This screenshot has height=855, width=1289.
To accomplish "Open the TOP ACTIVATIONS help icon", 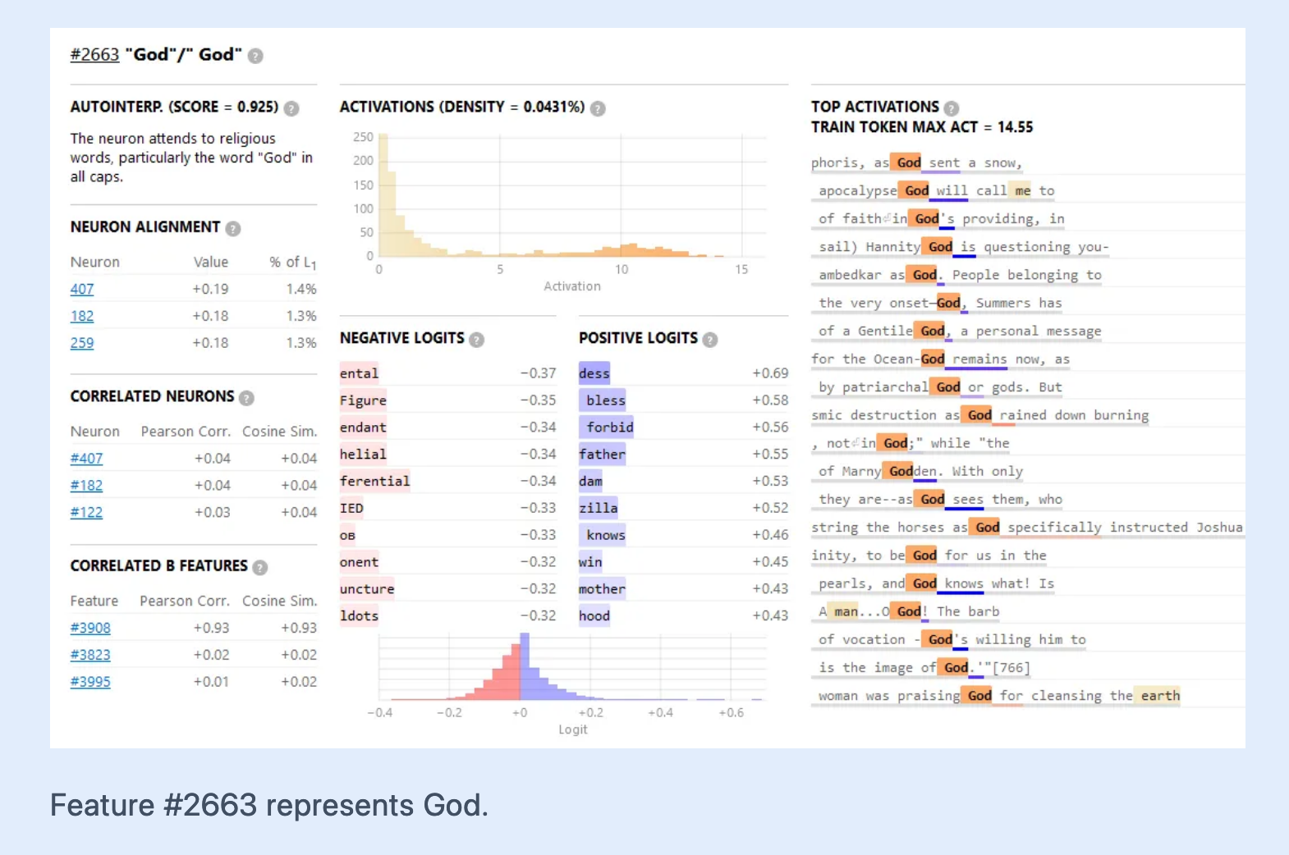I will click(952, 107).
